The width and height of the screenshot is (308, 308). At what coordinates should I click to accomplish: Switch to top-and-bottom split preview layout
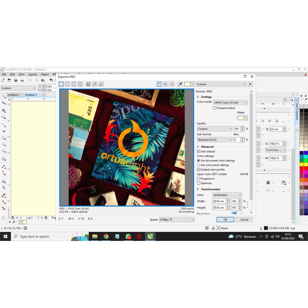(74, 84)
